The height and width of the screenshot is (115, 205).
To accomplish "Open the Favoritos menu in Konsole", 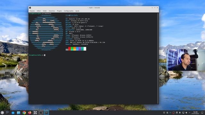I will pyautogui.click(x=52, y=11).
